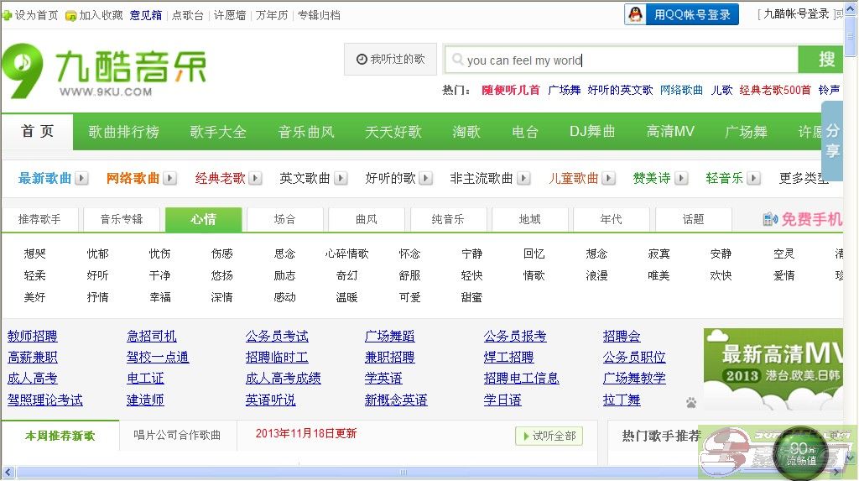Click the phone icon next to 免费手机
The image size is (859, 481).
click(770, 219)
